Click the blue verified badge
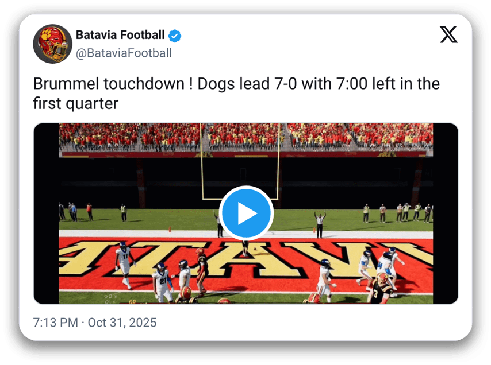This screenshot has width=491, height=365. [x=175, y=36]
